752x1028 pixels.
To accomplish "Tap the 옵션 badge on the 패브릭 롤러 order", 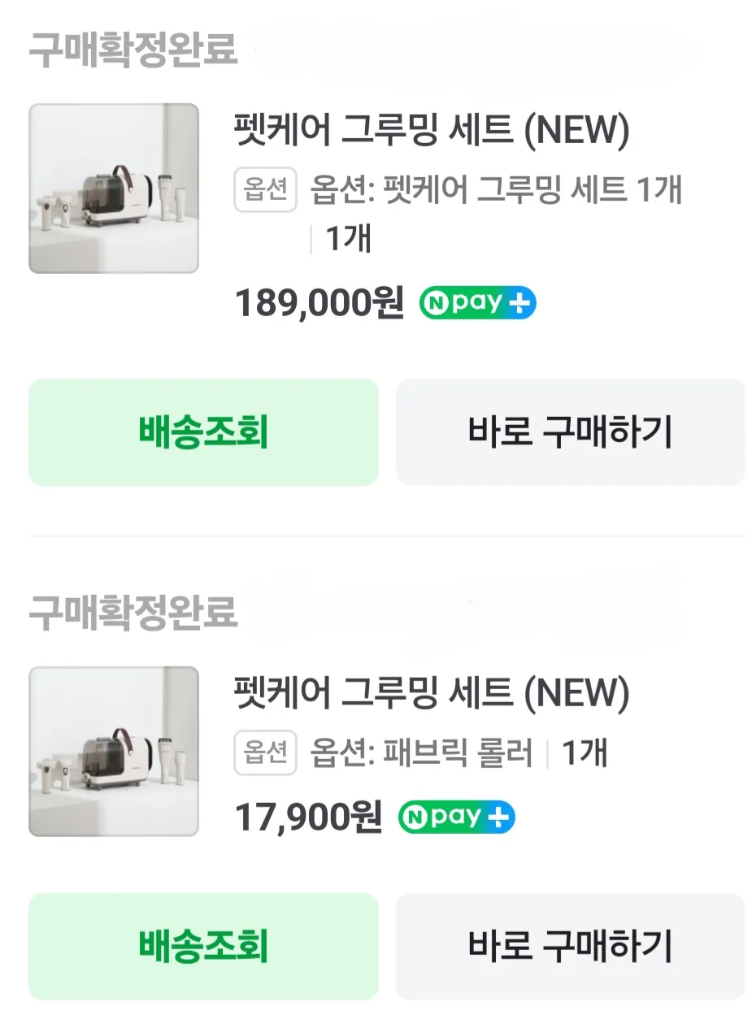I will point(265,753).
